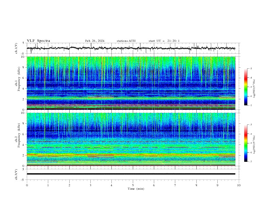Click the ch.1 voltage waveform trace
The height and width of the screenshot is (208, 269).
point(131,48)
